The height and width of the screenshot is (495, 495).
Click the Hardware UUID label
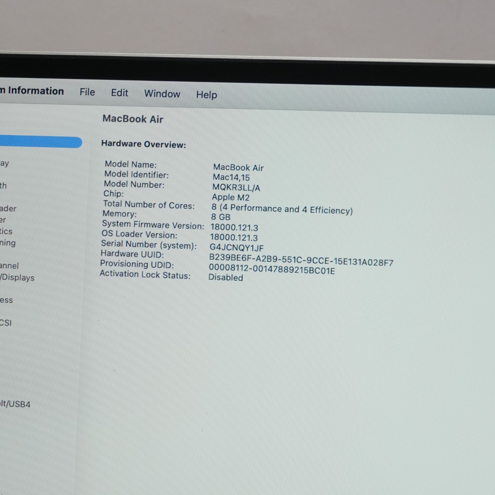tap(132, 254)
